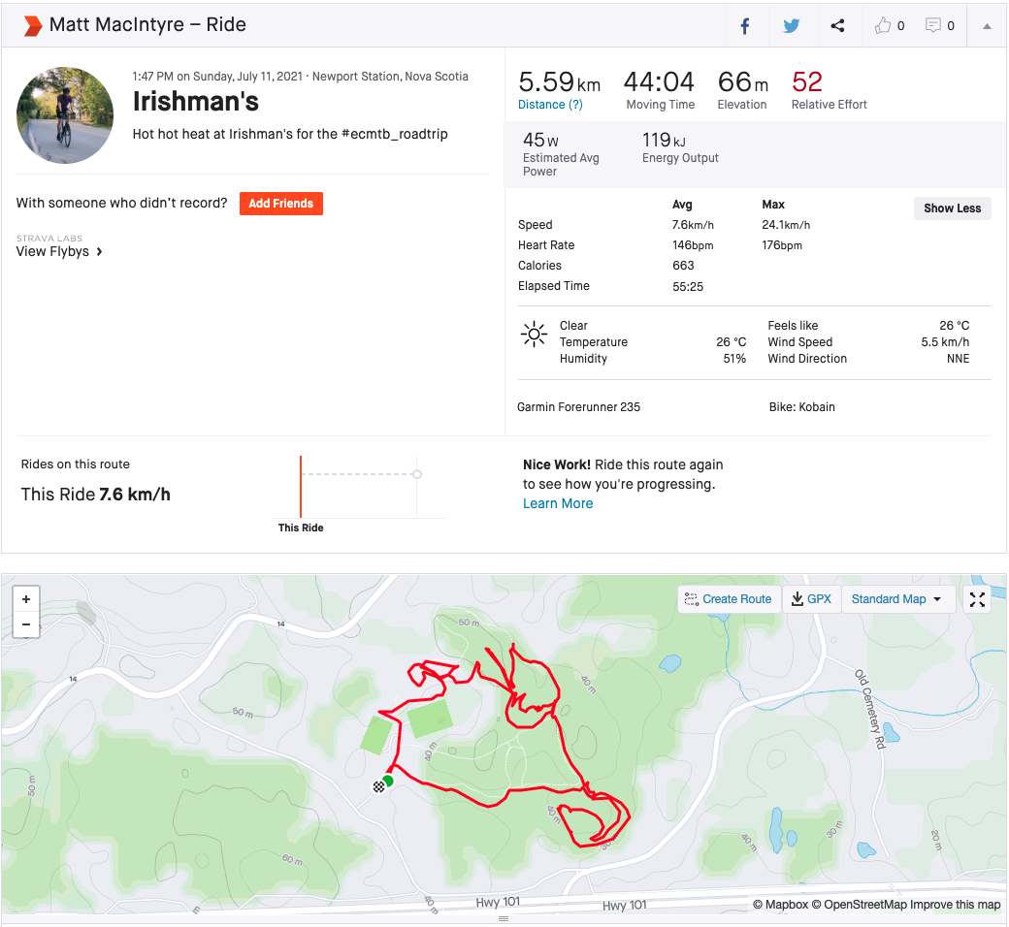Collapse stats with Show Less
1009x927 pixels.
(x=952, y=208)
